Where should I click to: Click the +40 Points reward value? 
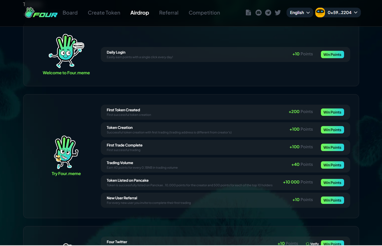pos(302,164)
